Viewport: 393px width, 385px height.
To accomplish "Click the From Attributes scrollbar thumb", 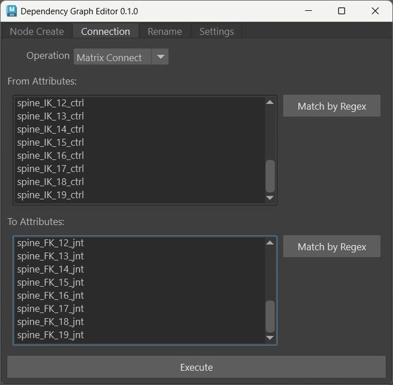I will point(270,176).
